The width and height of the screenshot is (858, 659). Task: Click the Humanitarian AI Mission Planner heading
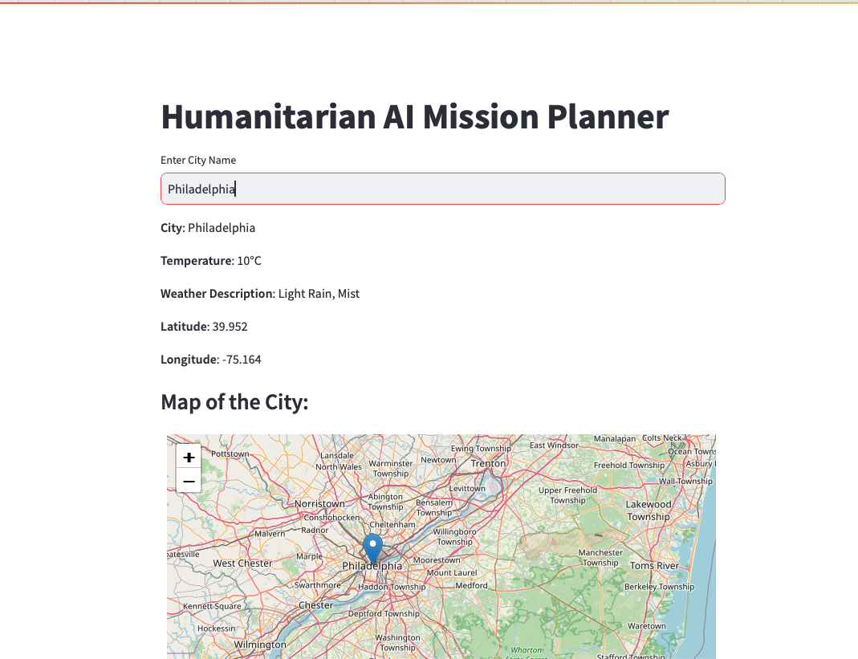pyautogui.click(x=414, y=116)
